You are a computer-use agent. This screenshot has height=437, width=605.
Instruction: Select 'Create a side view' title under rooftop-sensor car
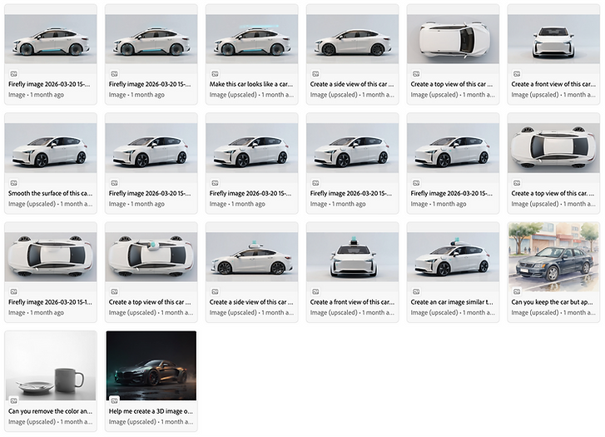(x=251, y=302)
